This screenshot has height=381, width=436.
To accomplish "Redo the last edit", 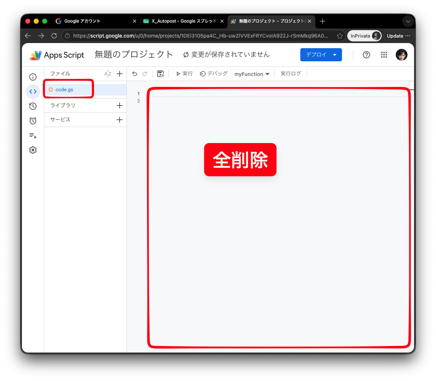I will pyautogui.click(x=145, y=74).
